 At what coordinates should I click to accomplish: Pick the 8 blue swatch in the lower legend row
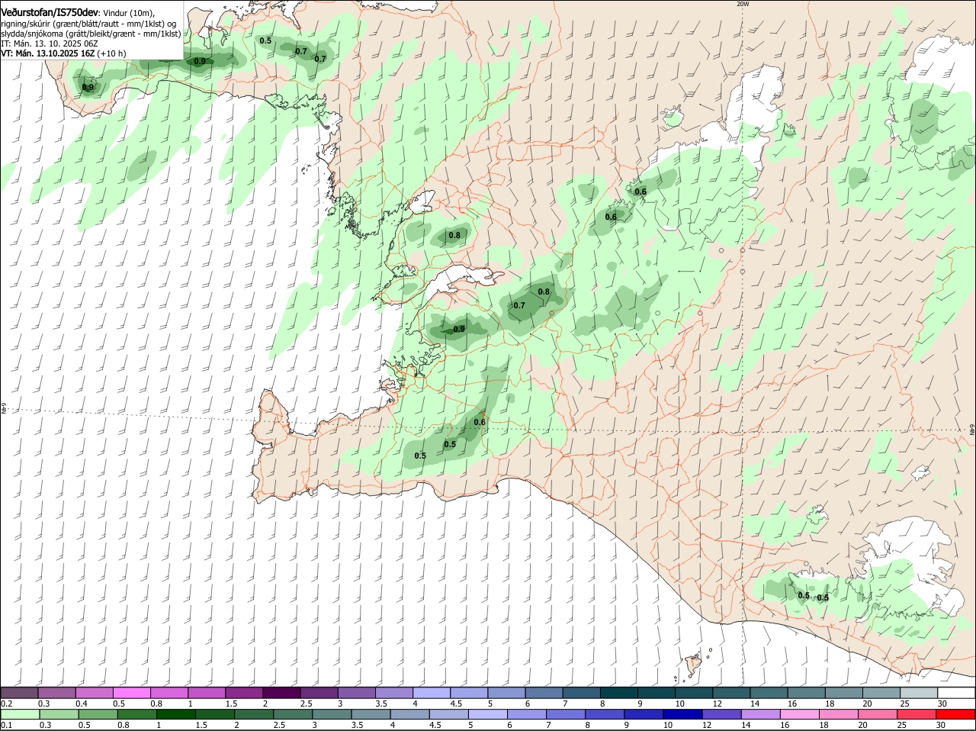(x=605, y=714)
